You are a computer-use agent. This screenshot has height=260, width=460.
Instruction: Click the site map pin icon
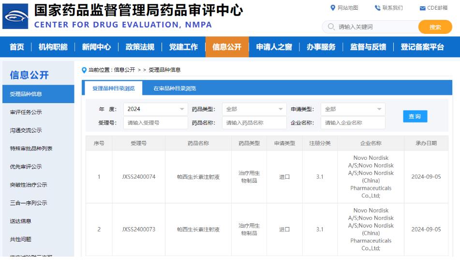coord(333,8)
